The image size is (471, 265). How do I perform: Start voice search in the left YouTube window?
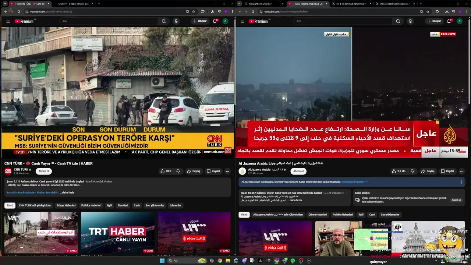176,21
